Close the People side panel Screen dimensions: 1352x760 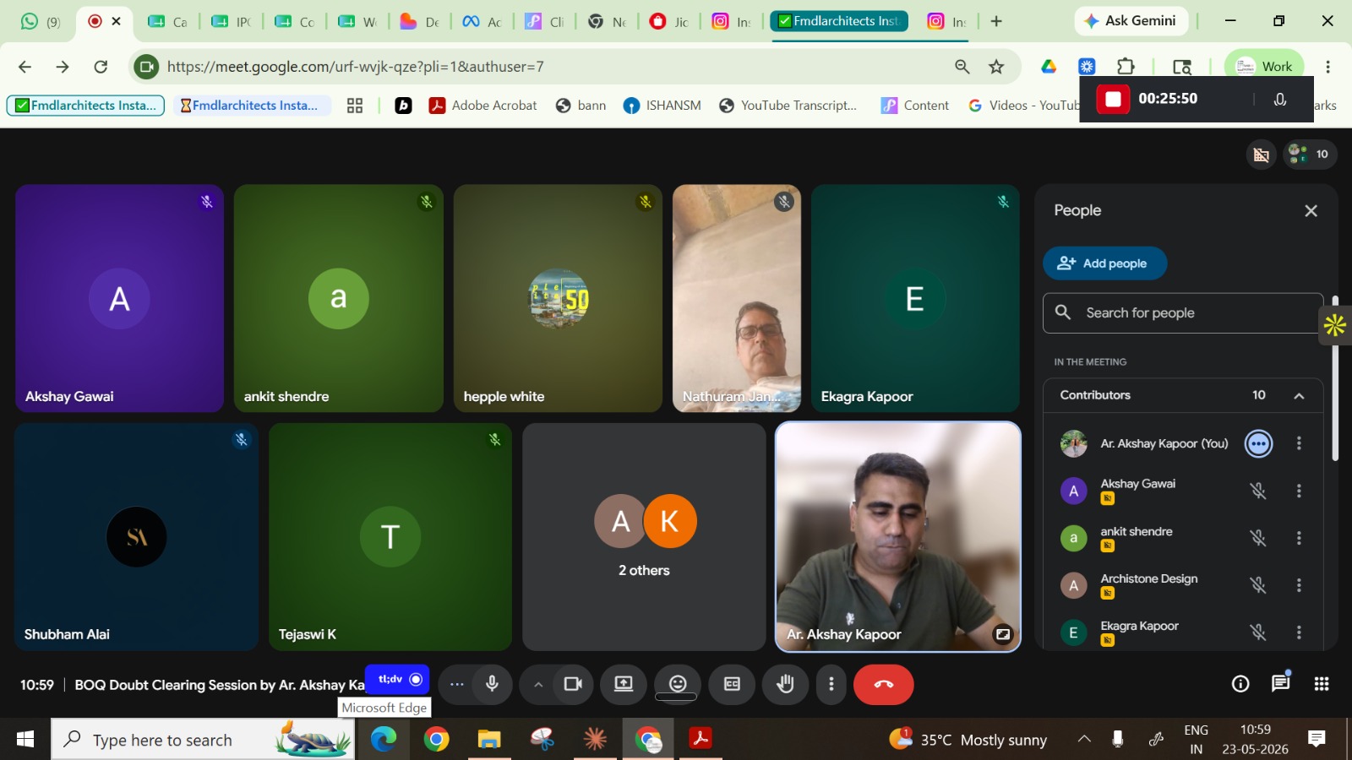(1311, 211)
